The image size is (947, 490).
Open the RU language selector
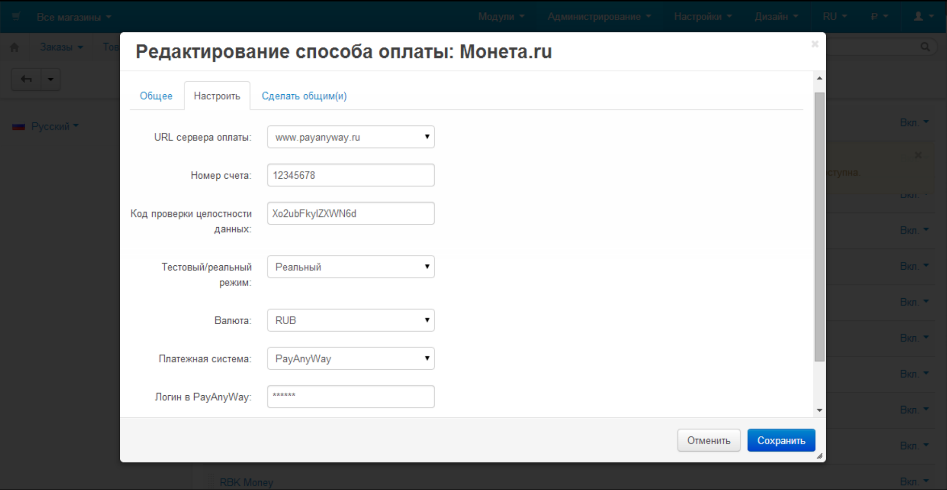[x=835, y=16]
